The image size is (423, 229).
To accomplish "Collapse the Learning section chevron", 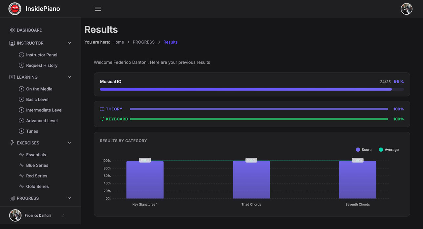I will 69,77.
